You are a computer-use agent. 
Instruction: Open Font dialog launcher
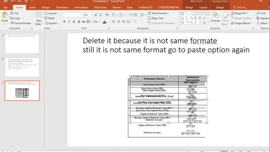pos(109,28)
